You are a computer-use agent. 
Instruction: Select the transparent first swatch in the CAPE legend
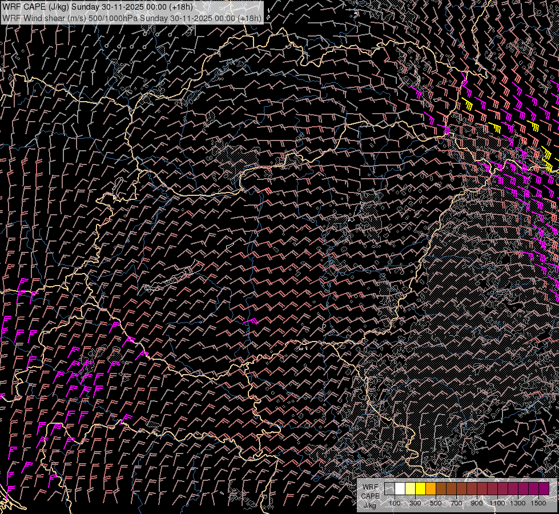coord(389,489)
